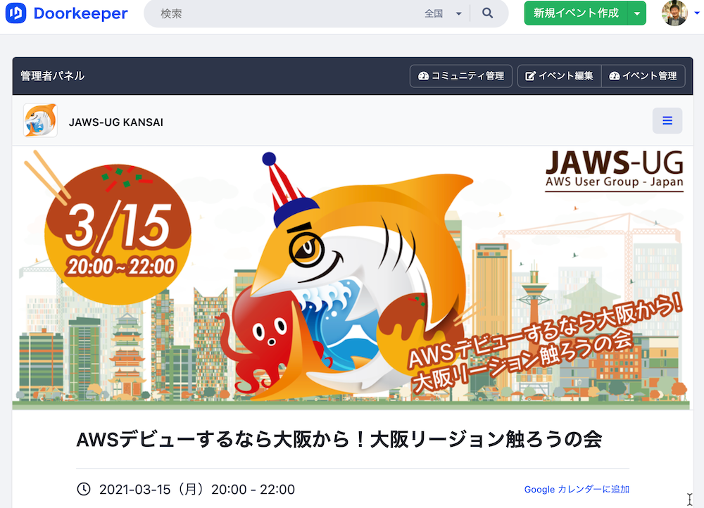
Task: Open the dropdown arrow beside profile avatar
Action: pyautogui.click(x=697, y=13)
